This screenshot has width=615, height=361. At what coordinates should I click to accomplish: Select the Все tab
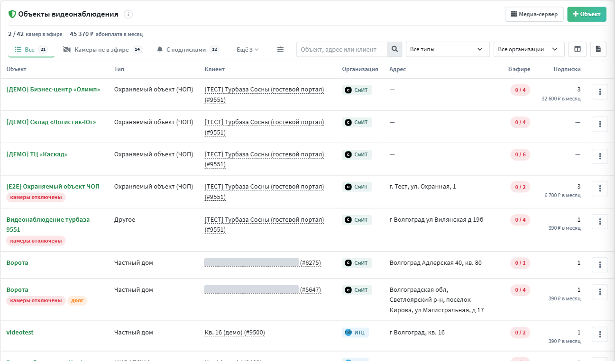tap(31, 49)
